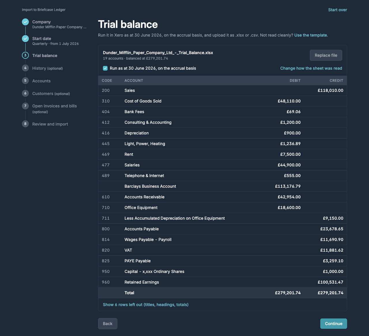This screenshot has height=336, width=369.
Task: Untick the 'Run as at 30 June 2026' checkbox
Action: pyautogui.click(x=105, y=68)
